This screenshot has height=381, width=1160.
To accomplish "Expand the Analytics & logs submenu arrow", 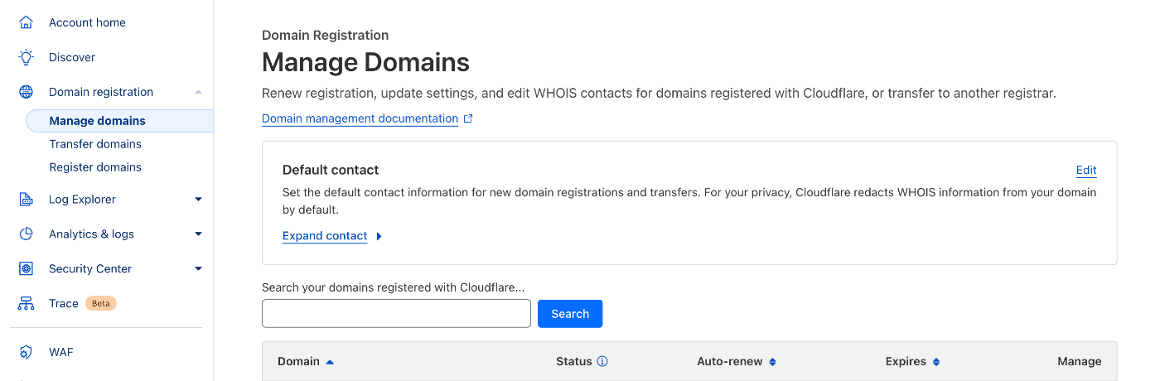I will [x=198, y=234].
